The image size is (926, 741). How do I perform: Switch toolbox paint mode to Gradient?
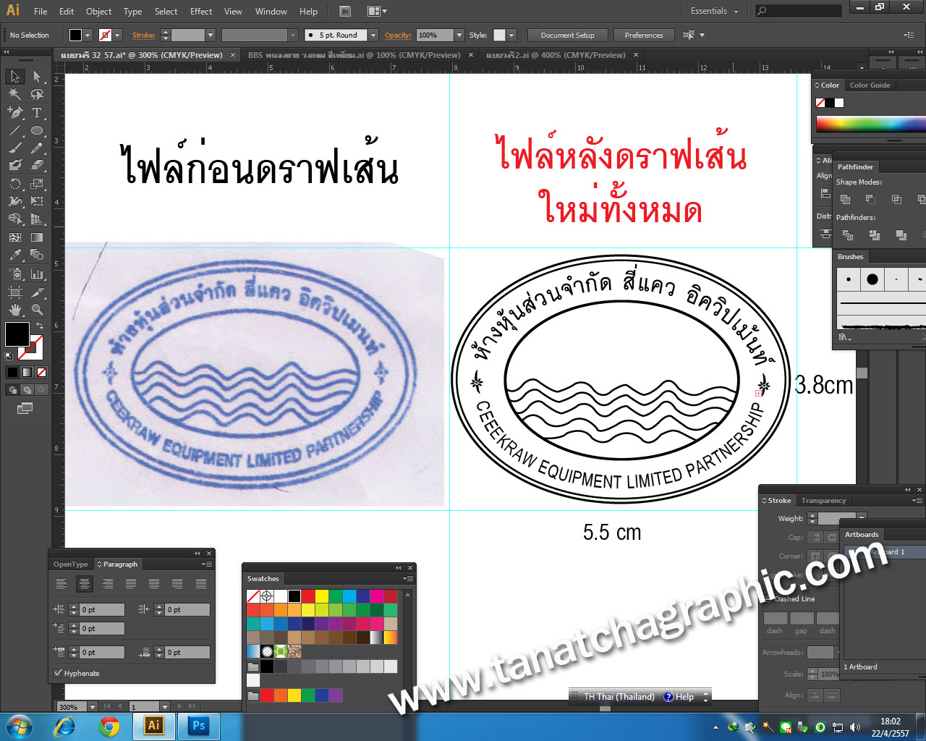coord(27,372)
